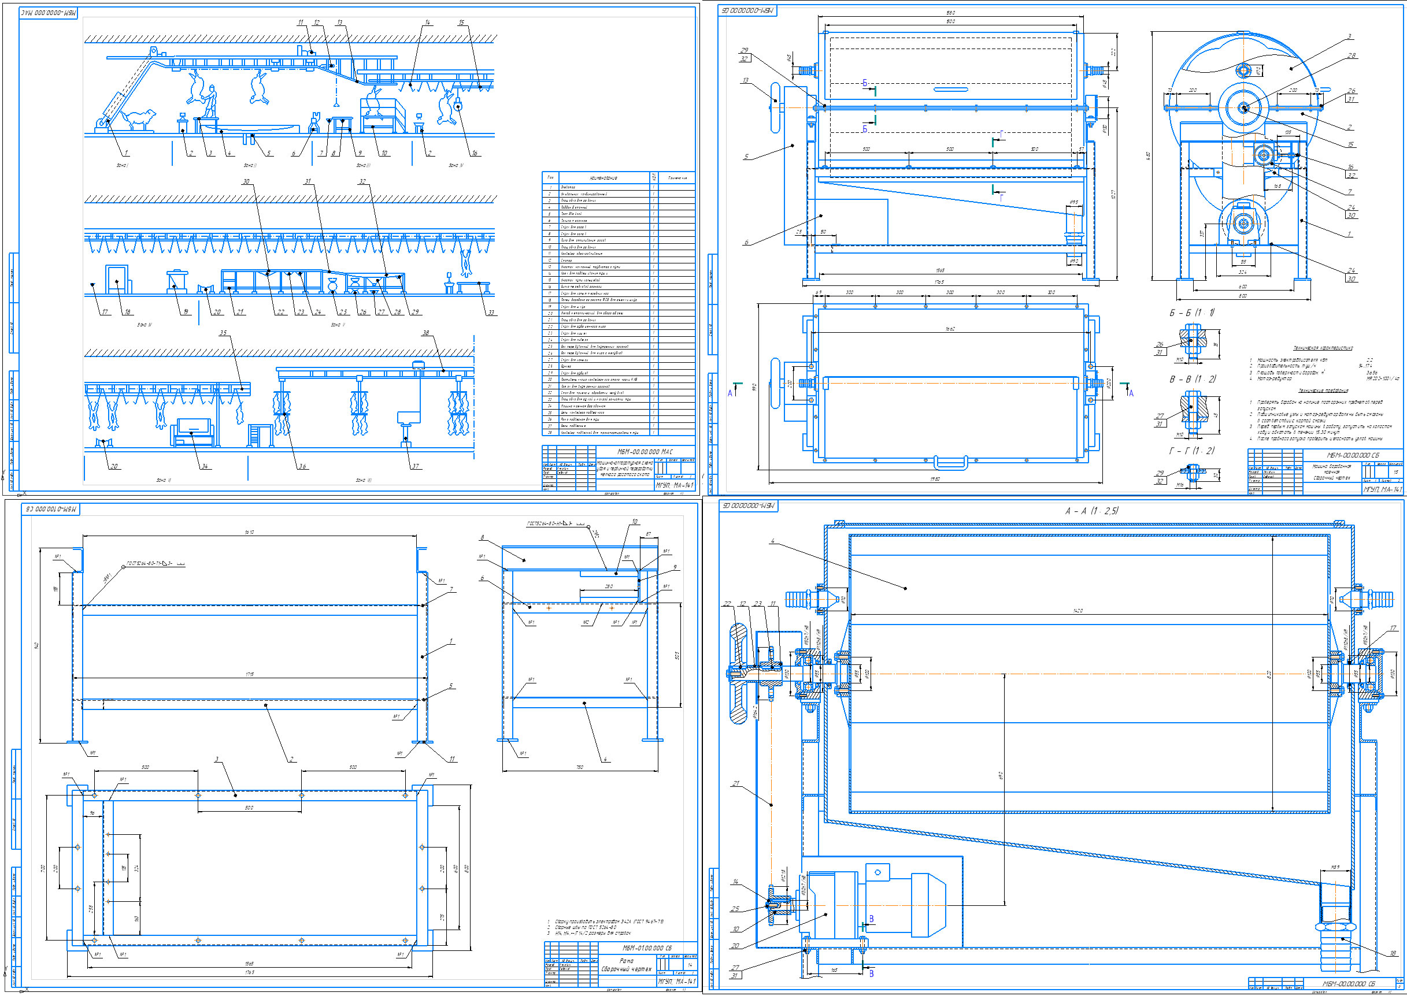Viewport: 1407px width, 996px height.
Task: Select callout 4 under frame side view
Action: (x=605, y=759)
